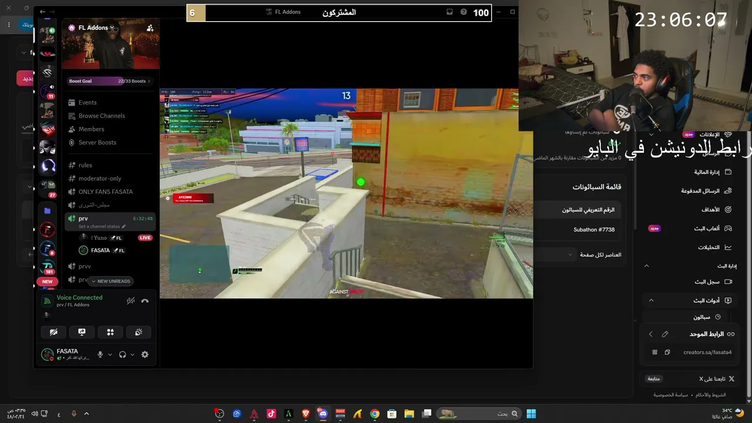The width and height of the screenshot is (752, 423).
Task: Edit the unified link pencil icon
Action: (x=665, y=334)
